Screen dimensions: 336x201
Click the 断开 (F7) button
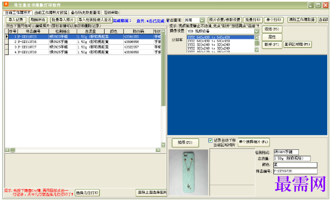(272, 45)
